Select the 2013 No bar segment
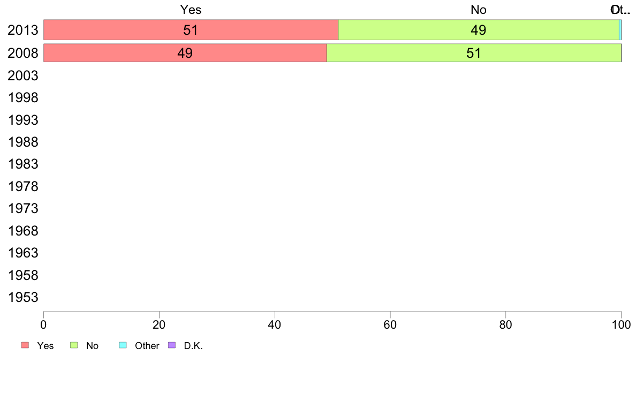 point(478,30)
